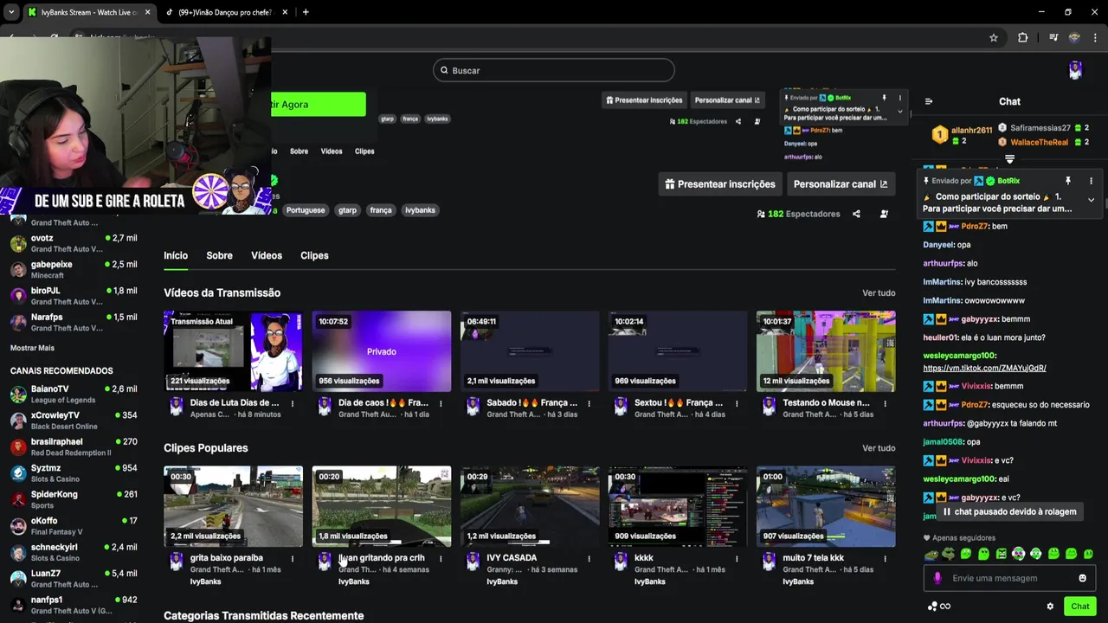Open the large Vídeos channel tab
This screenshot has height=623, width=1108.
267,255
